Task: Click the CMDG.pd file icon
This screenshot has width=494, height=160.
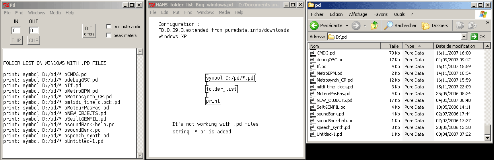Action: [x=312, y=53]
